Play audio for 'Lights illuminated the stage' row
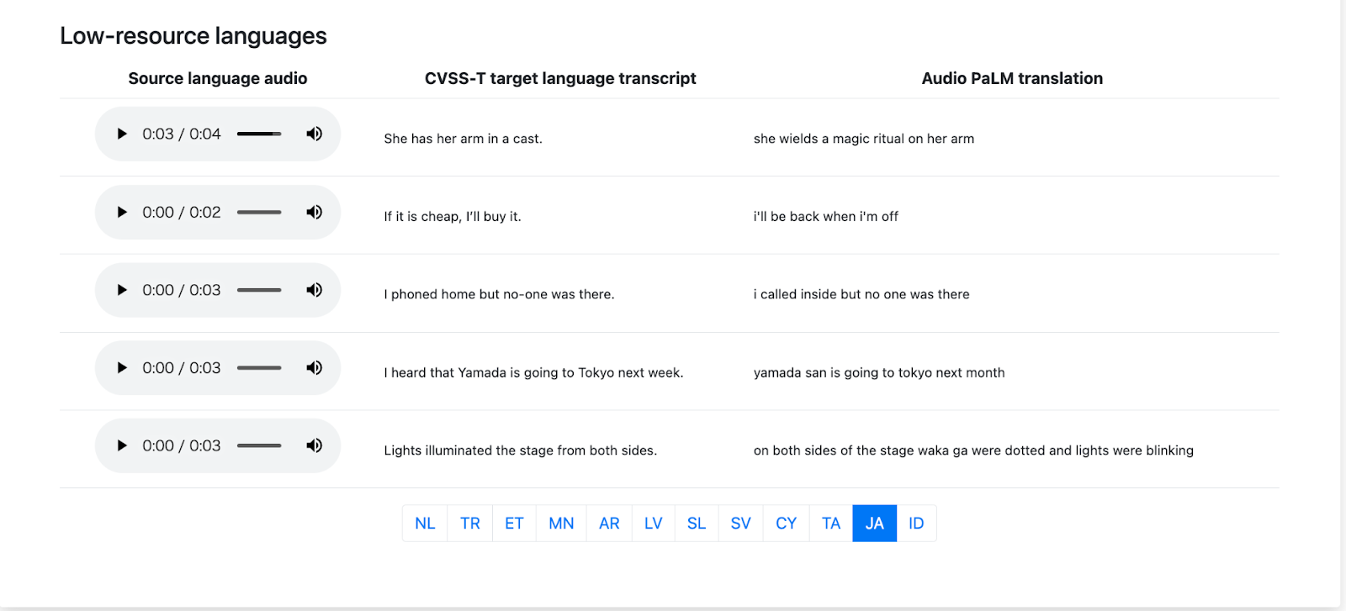The image size is (1346, 611). pos(122,445)
